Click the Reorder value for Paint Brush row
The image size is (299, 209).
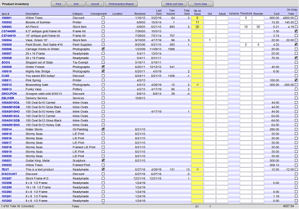[258, 45]
